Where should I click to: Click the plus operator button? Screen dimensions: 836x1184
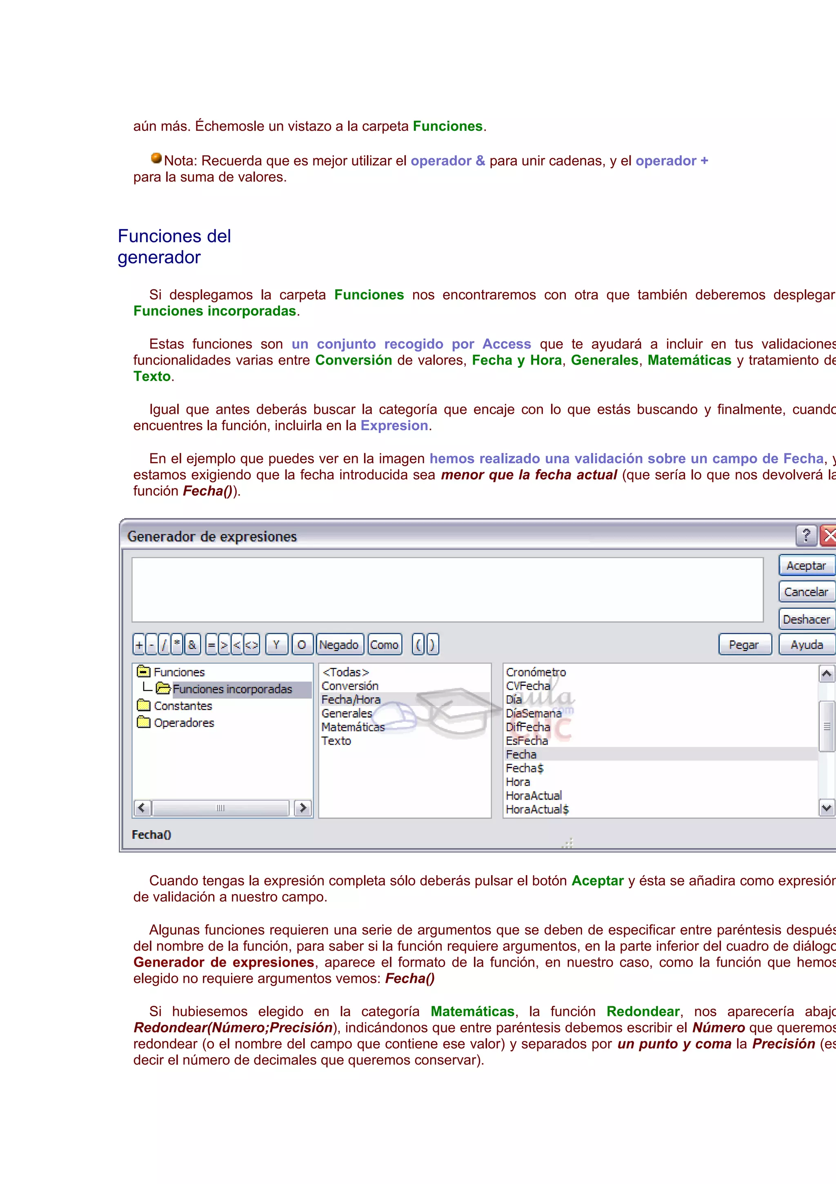pyautogui.click(x=139, y=645)
